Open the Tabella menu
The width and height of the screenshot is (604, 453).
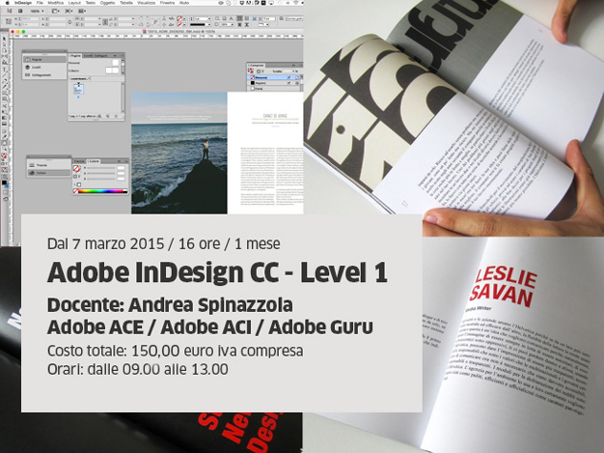click(x=126, y=3)
